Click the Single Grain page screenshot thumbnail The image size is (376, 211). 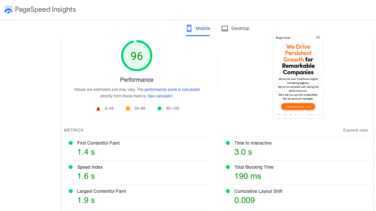coord(298,77)
